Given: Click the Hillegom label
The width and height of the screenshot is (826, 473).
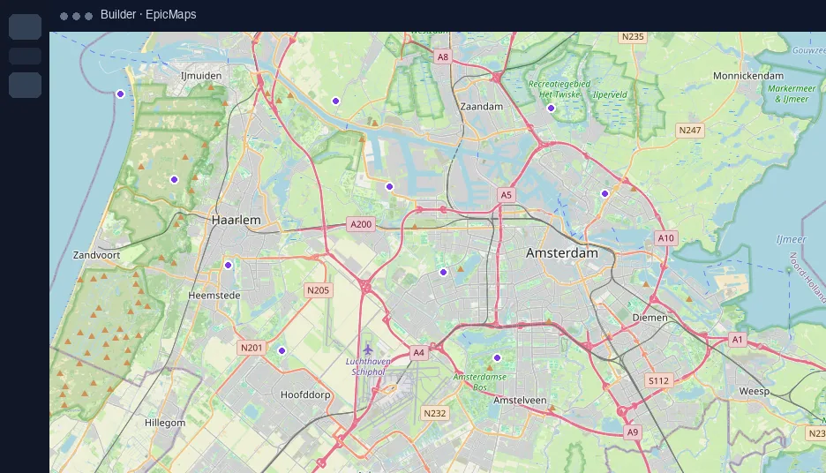Looking at the screenshot, I should point(165,423).
